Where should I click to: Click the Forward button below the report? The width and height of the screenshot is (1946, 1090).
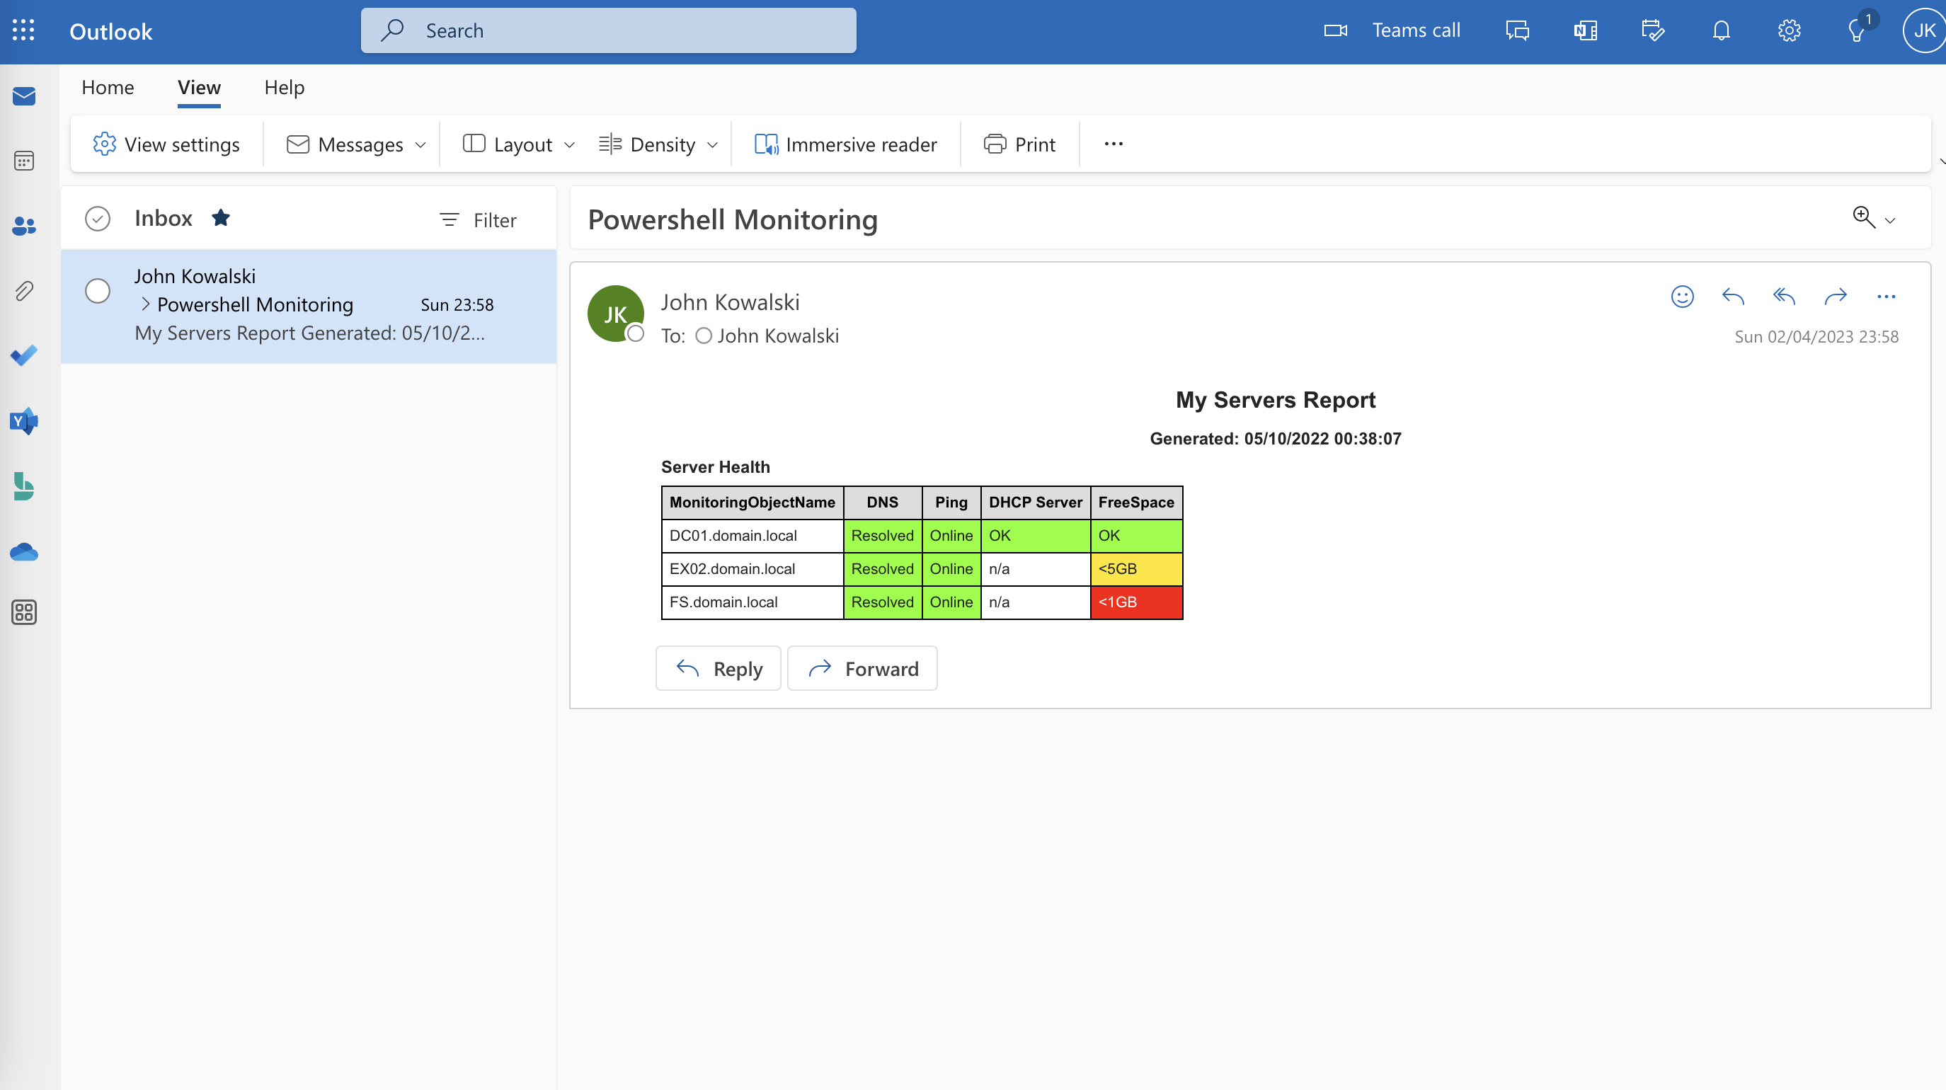tap(862, 668)
